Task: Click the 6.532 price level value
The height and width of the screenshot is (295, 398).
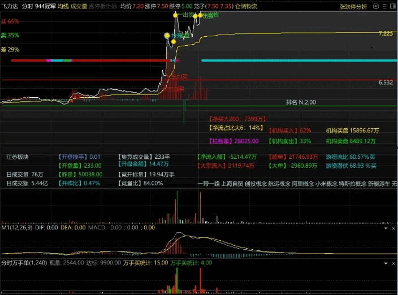Action: coord(386,82)
